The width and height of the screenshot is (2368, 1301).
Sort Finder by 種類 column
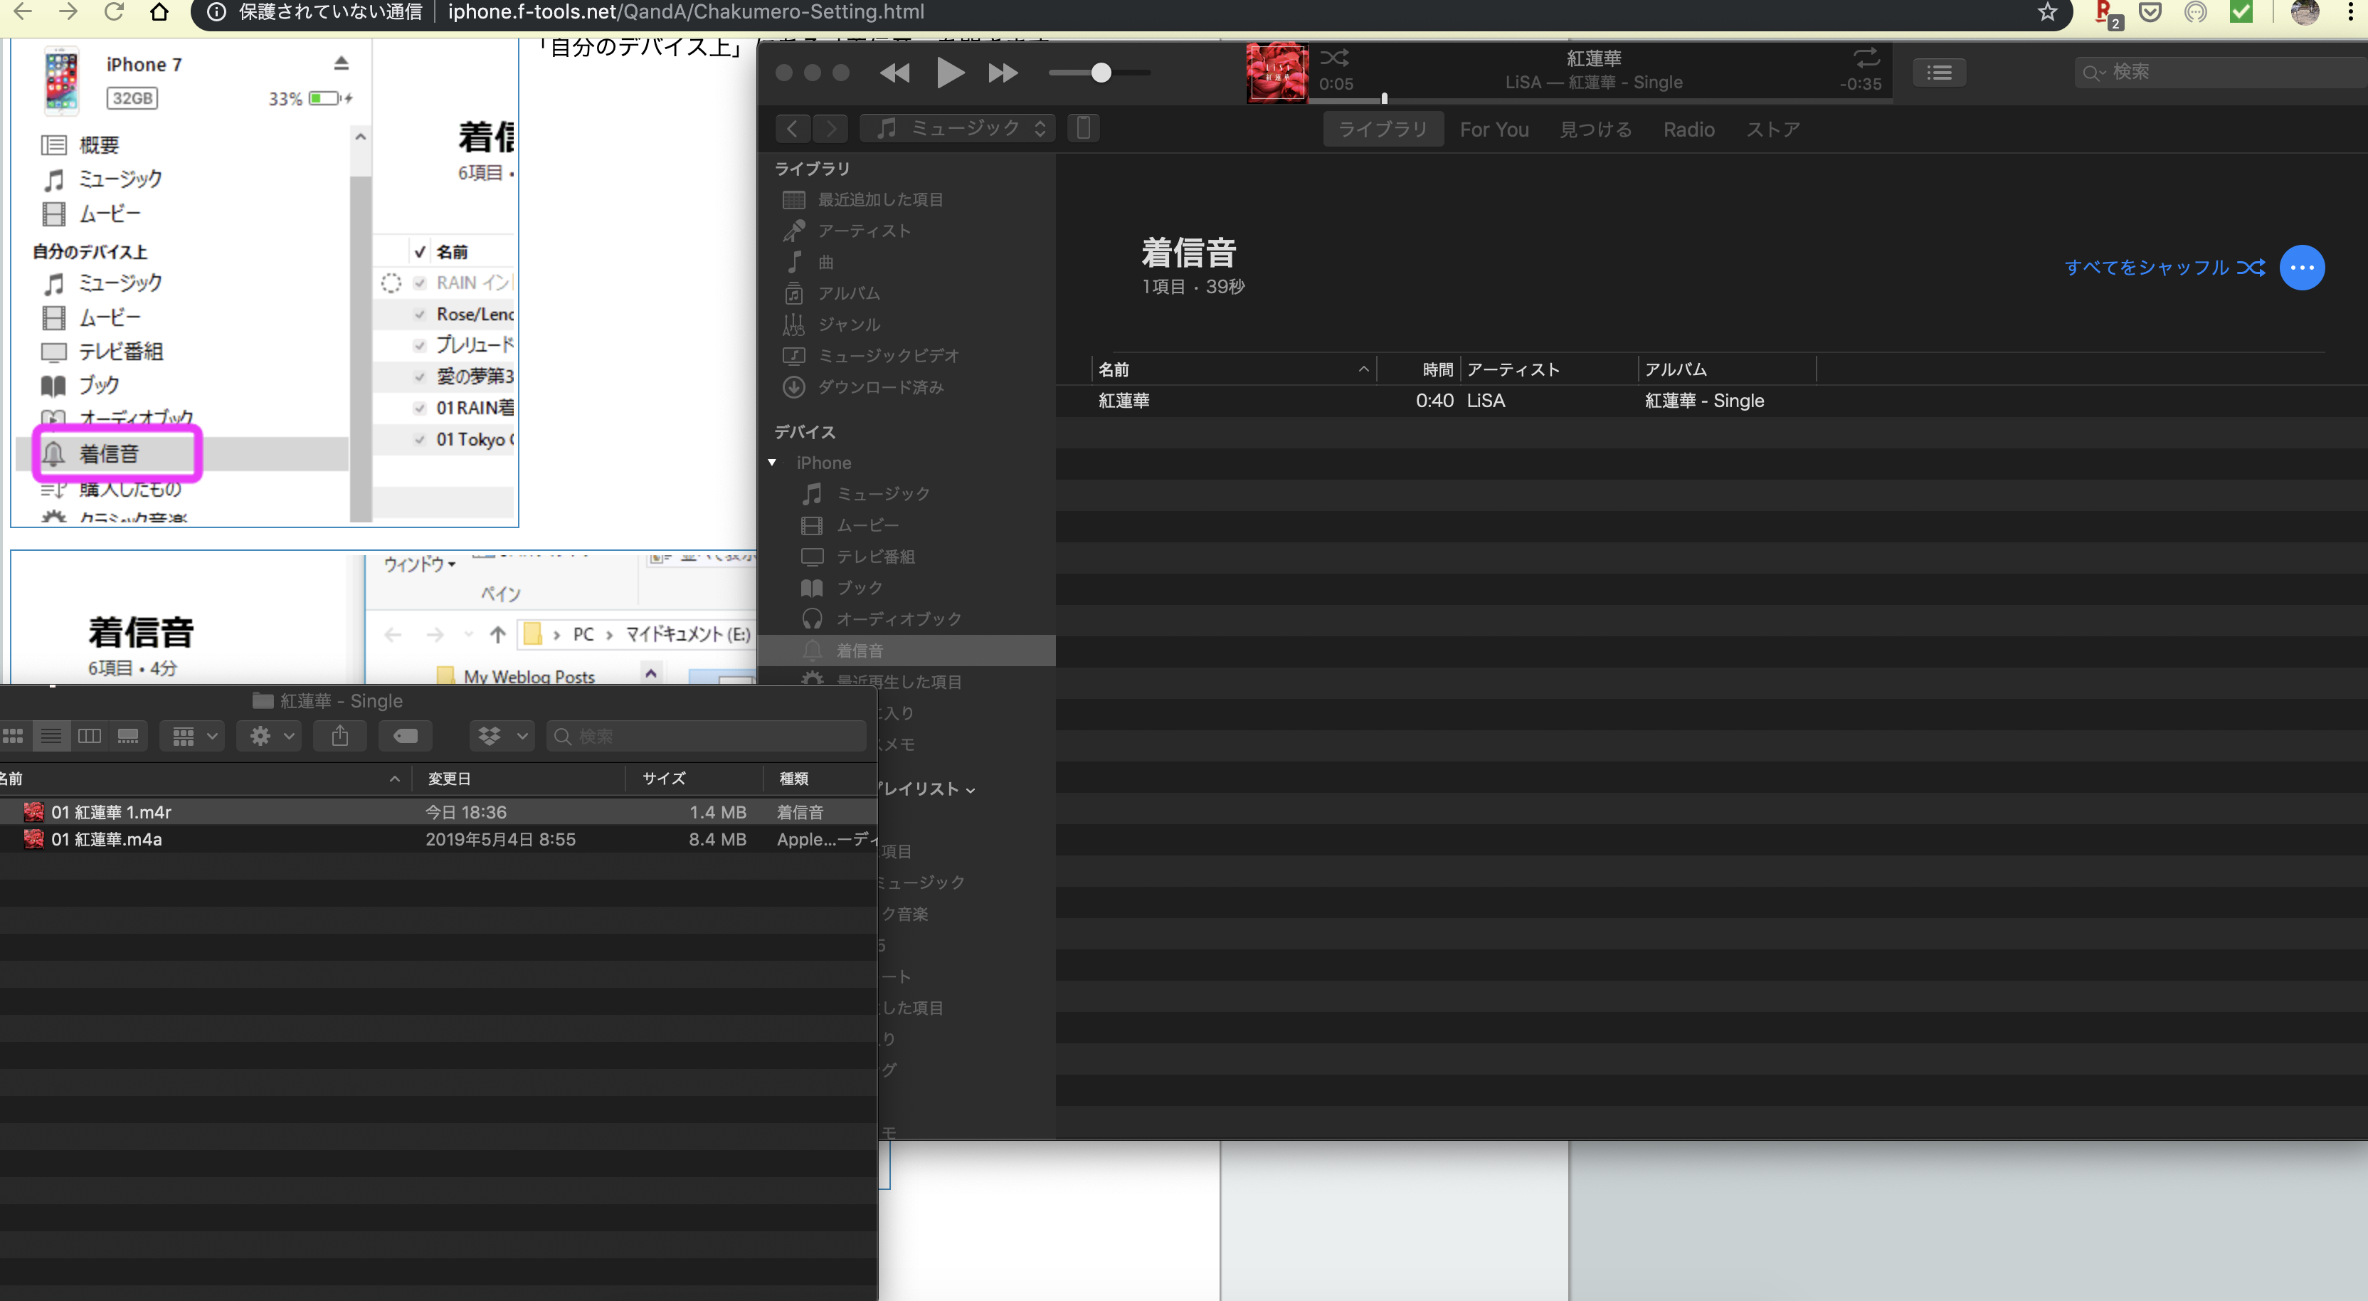click(x=820, y=779)
